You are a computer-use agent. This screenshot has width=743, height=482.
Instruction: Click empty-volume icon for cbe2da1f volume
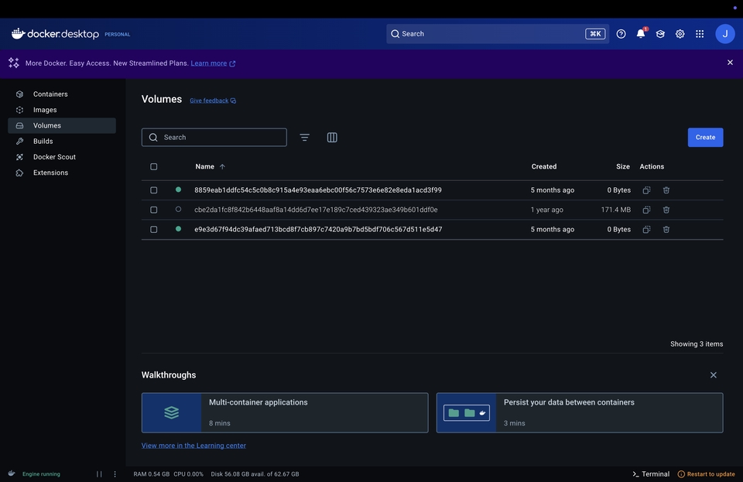click(646, 210)
